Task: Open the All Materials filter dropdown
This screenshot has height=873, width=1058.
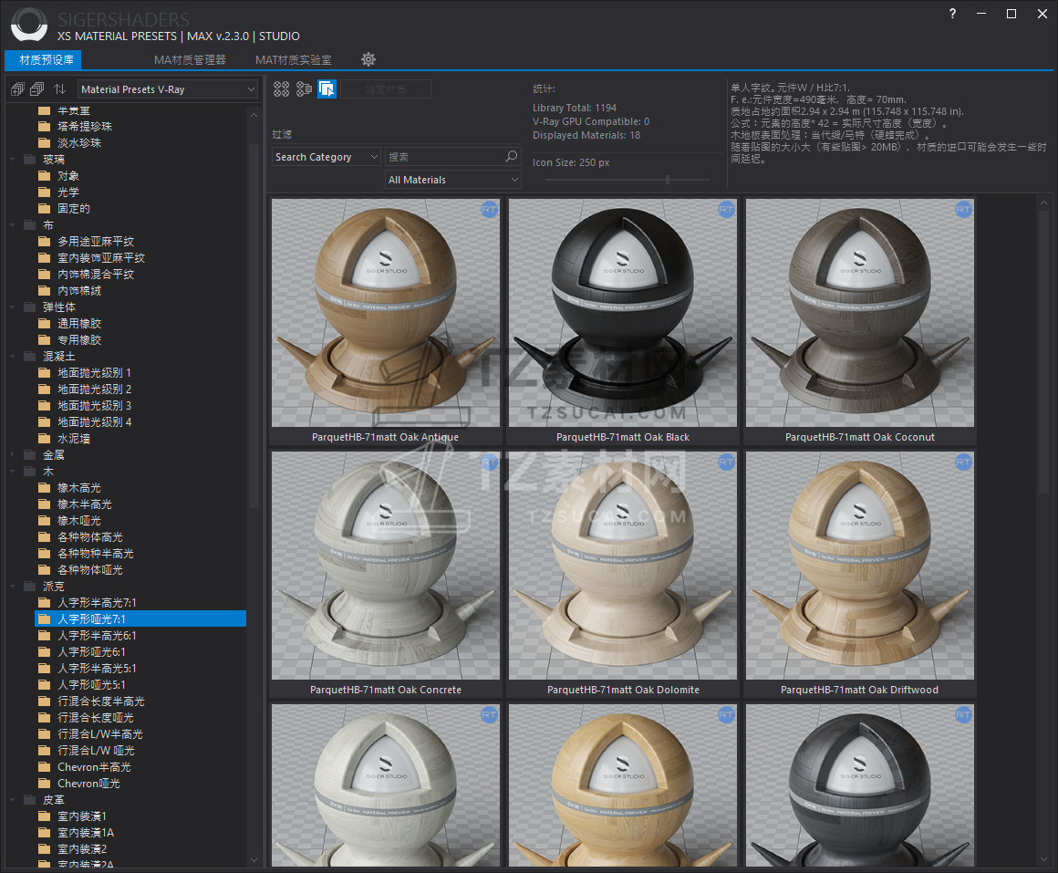Action: click(x=452, y=180)
